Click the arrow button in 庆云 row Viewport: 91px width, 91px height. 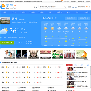point(40,82)
